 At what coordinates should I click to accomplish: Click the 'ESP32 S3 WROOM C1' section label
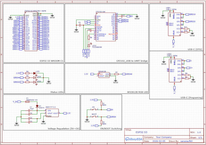coord(51,61)
